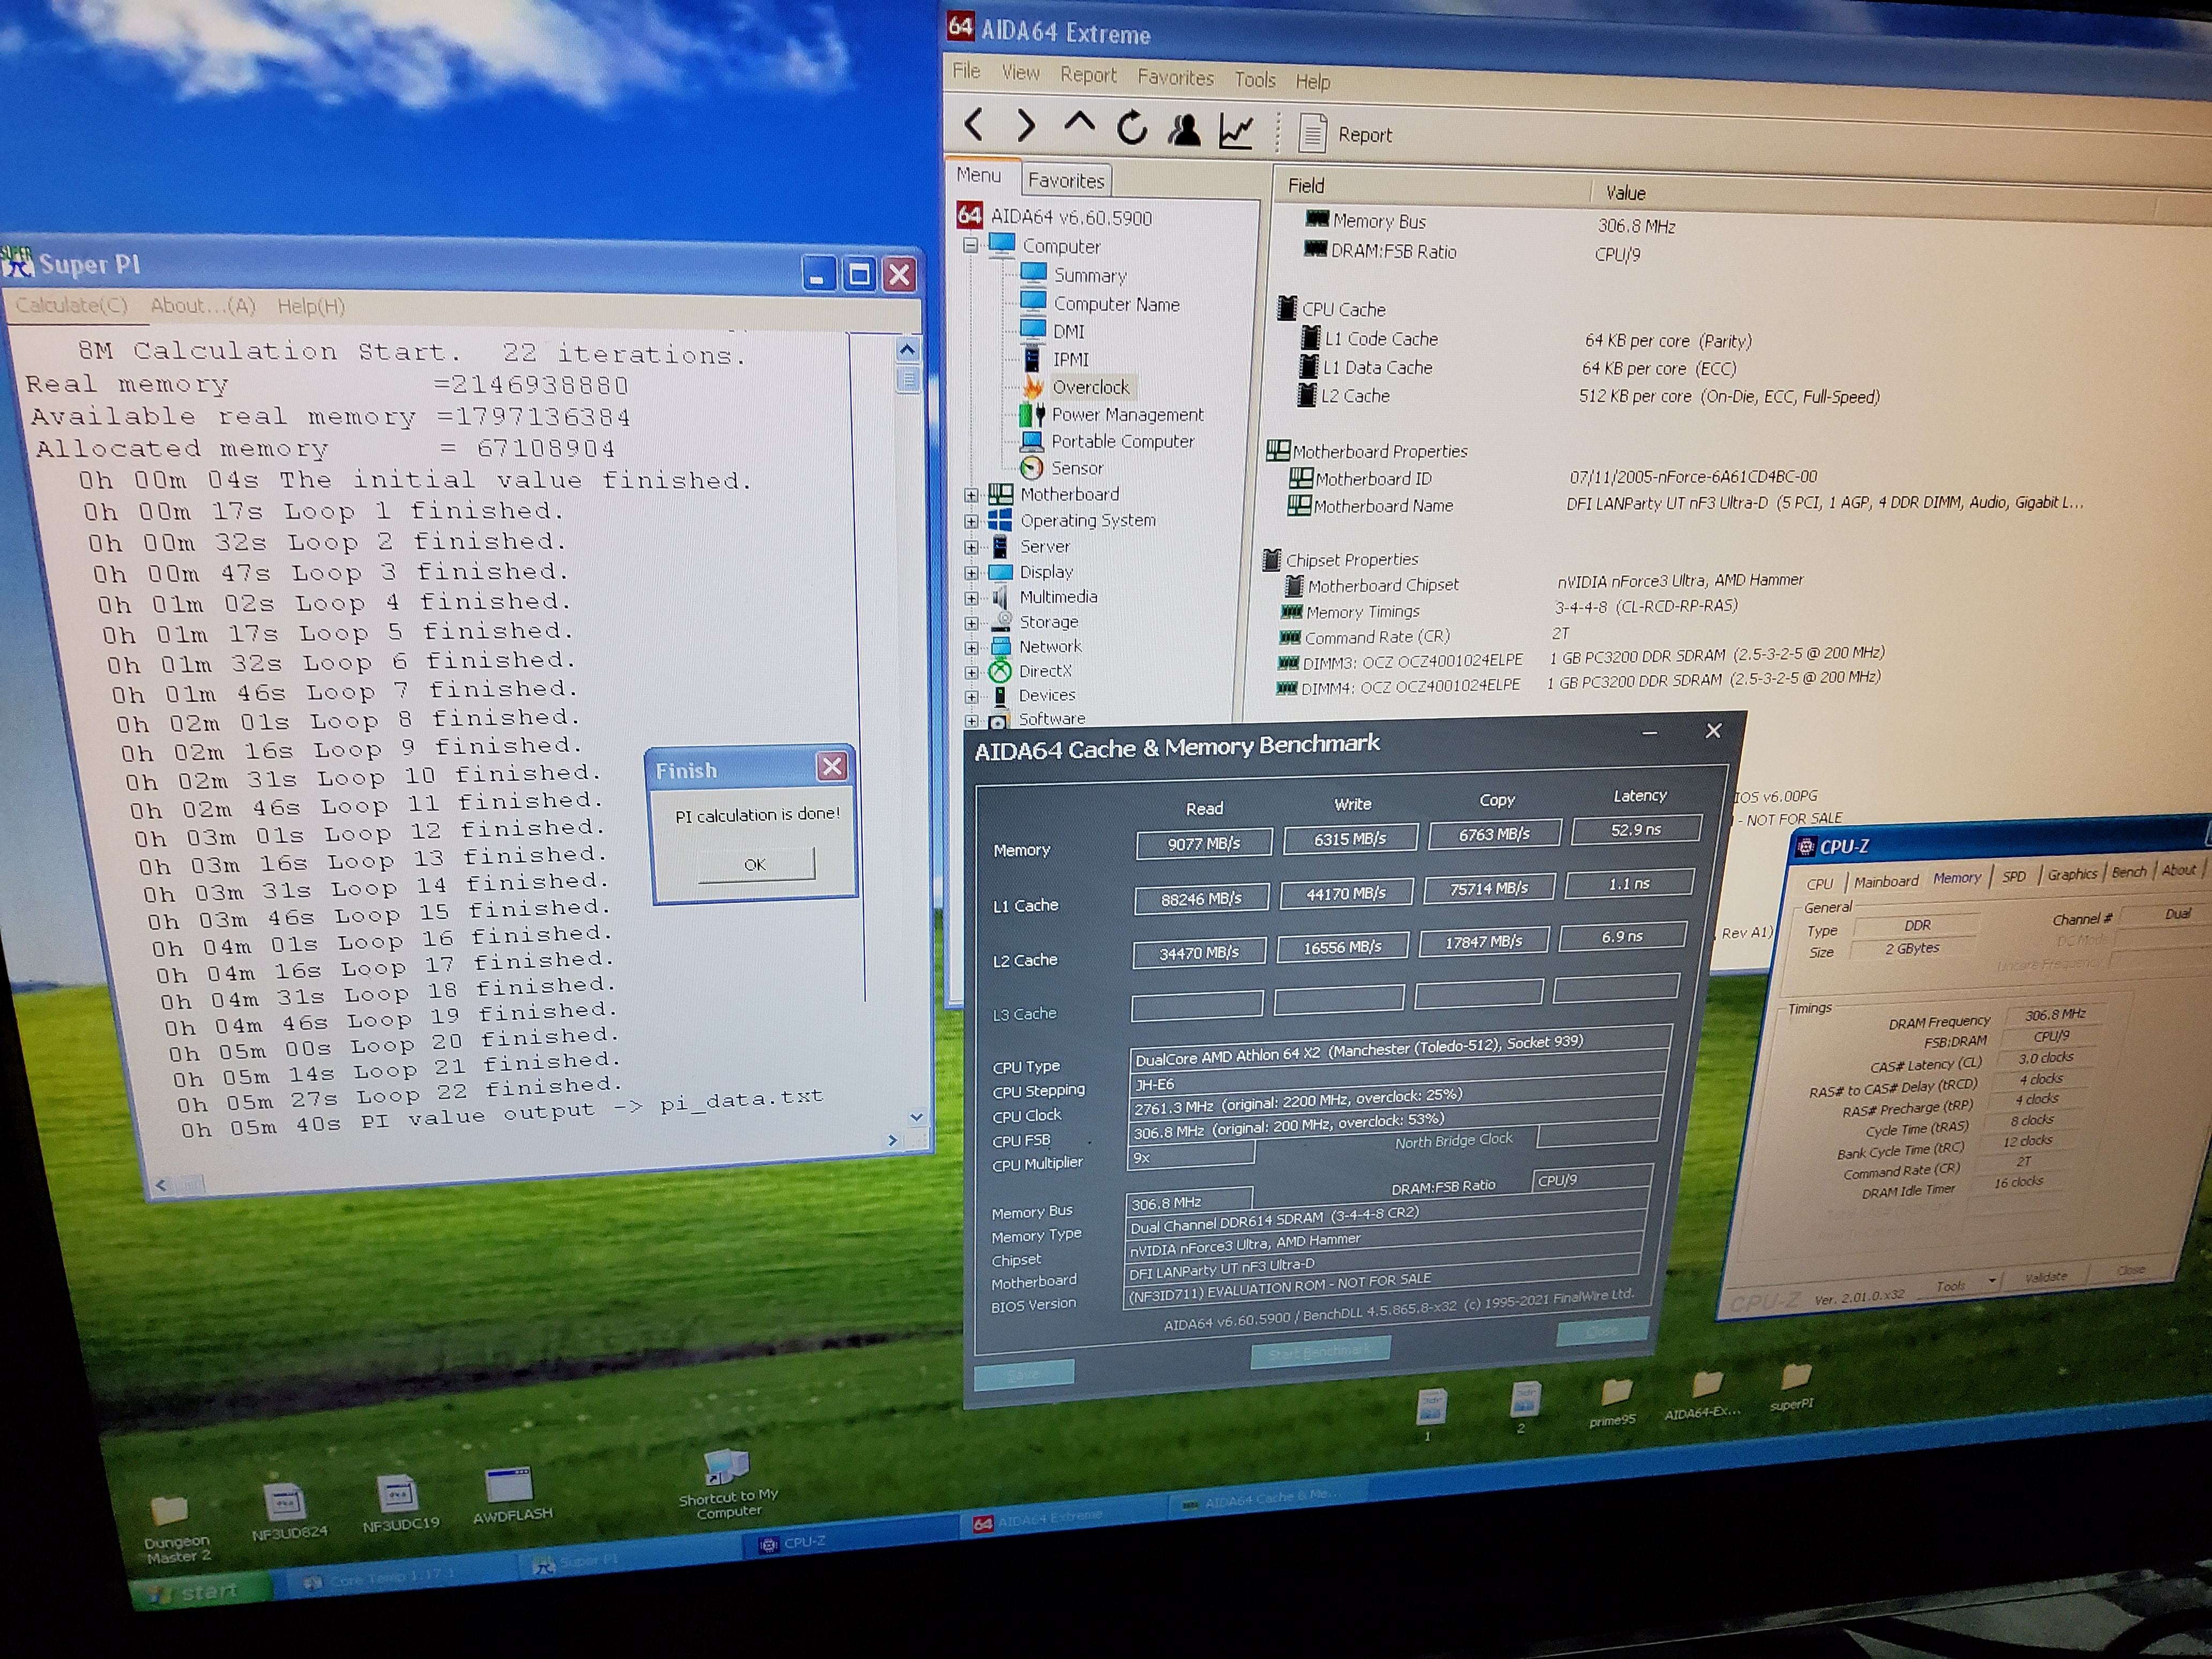Click the AIDA64 refresh icon
2212x1659 pixels.
(1132, 128)
